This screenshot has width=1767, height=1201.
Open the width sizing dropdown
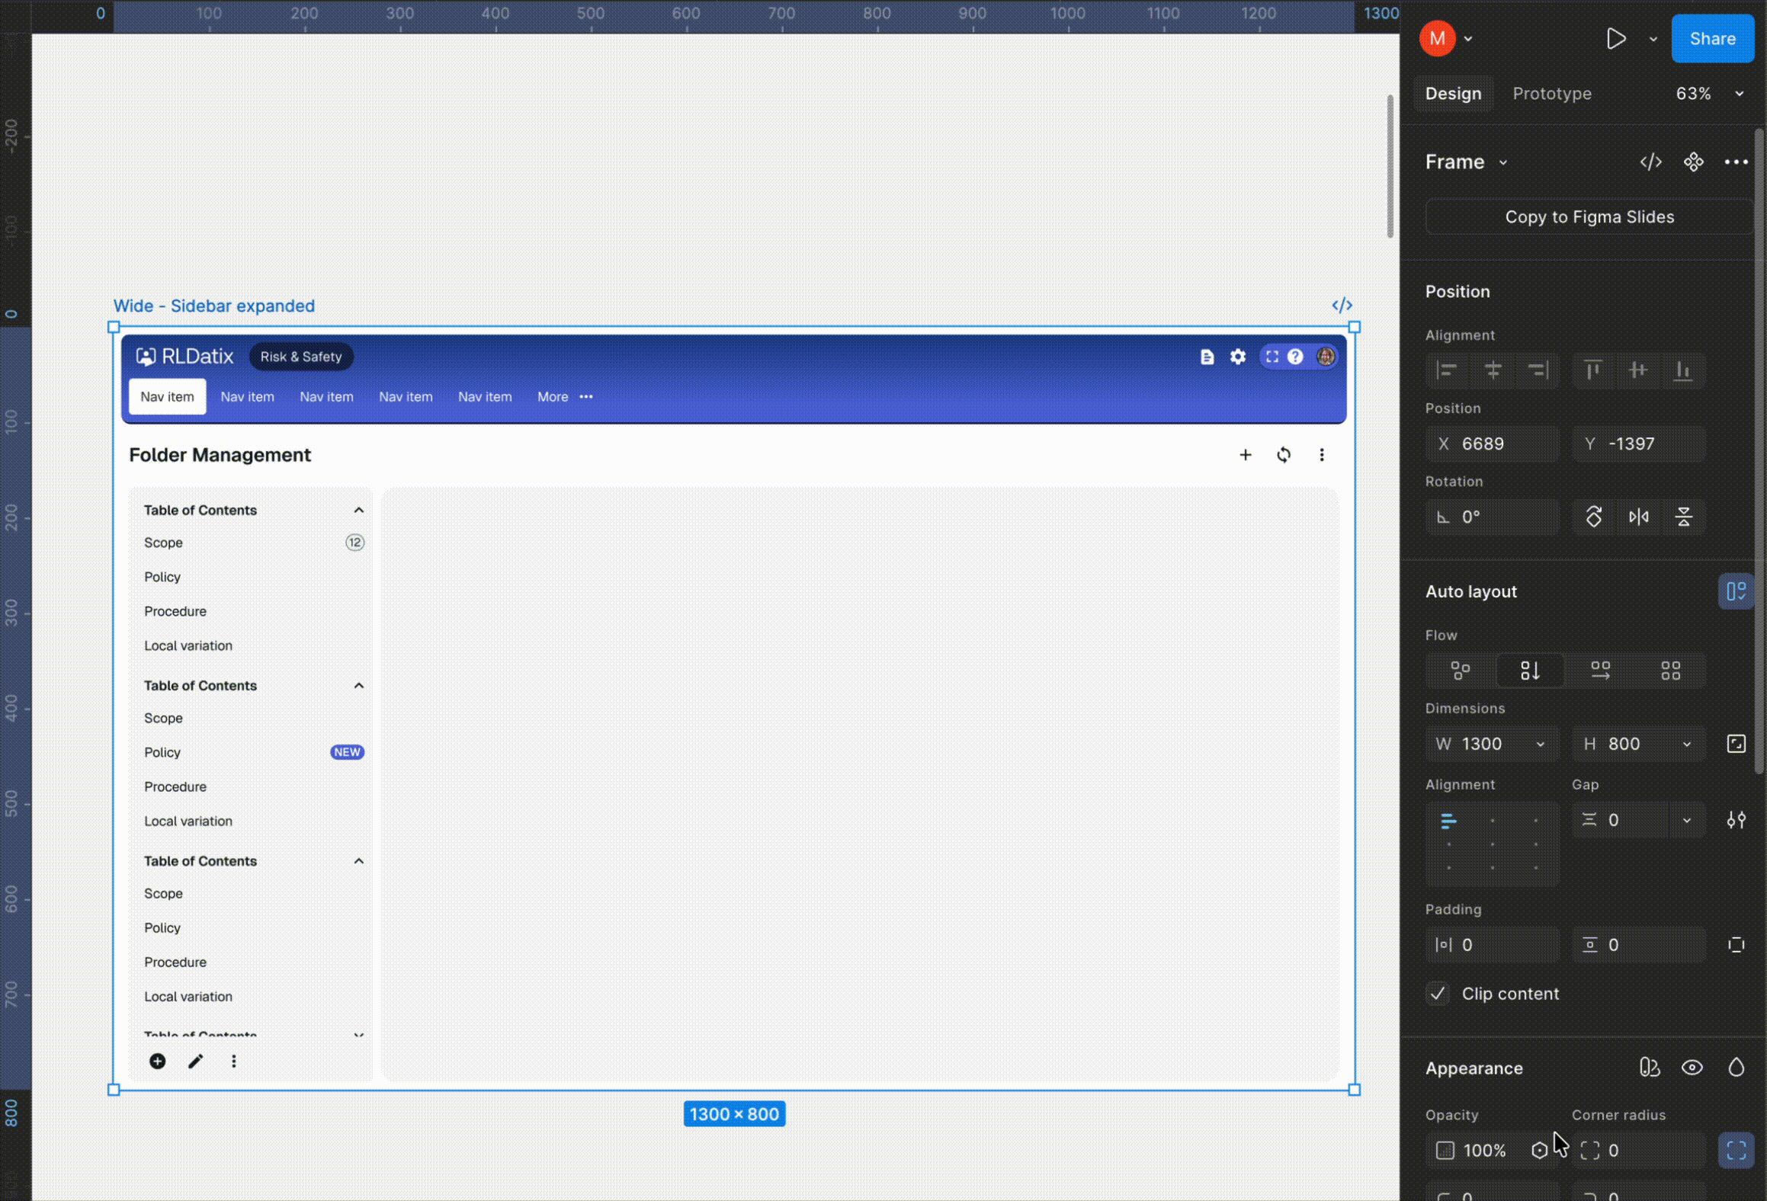coord(1540,745)
